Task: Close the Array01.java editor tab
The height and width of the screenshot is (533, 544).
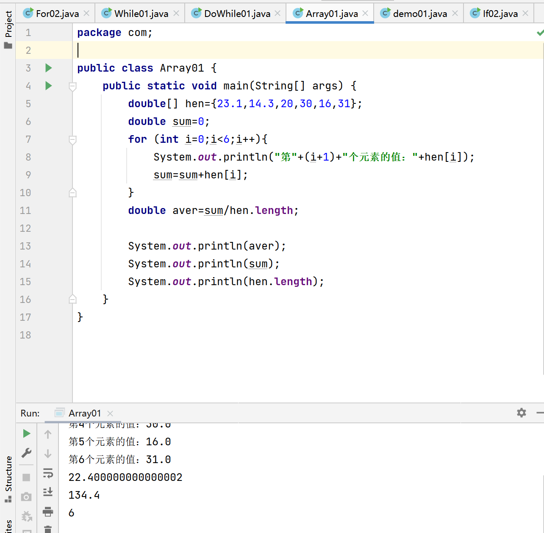Action: 365,14
